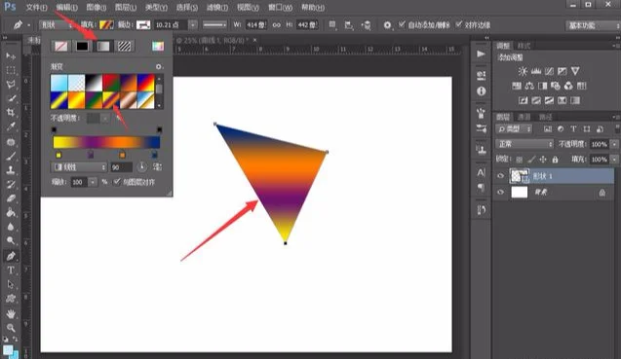Select the Eyedropper tool
Viewport: 621px width, 359px height.
point(11,126)
